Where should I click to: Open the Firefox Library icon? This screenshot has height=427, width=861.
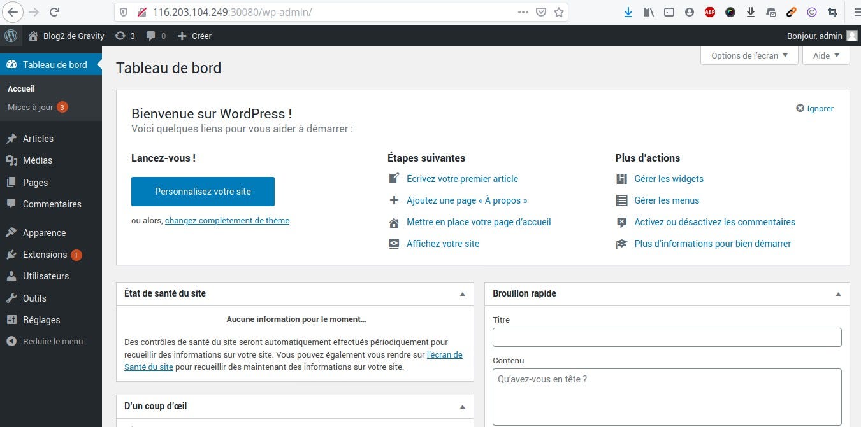click(649, 12)
